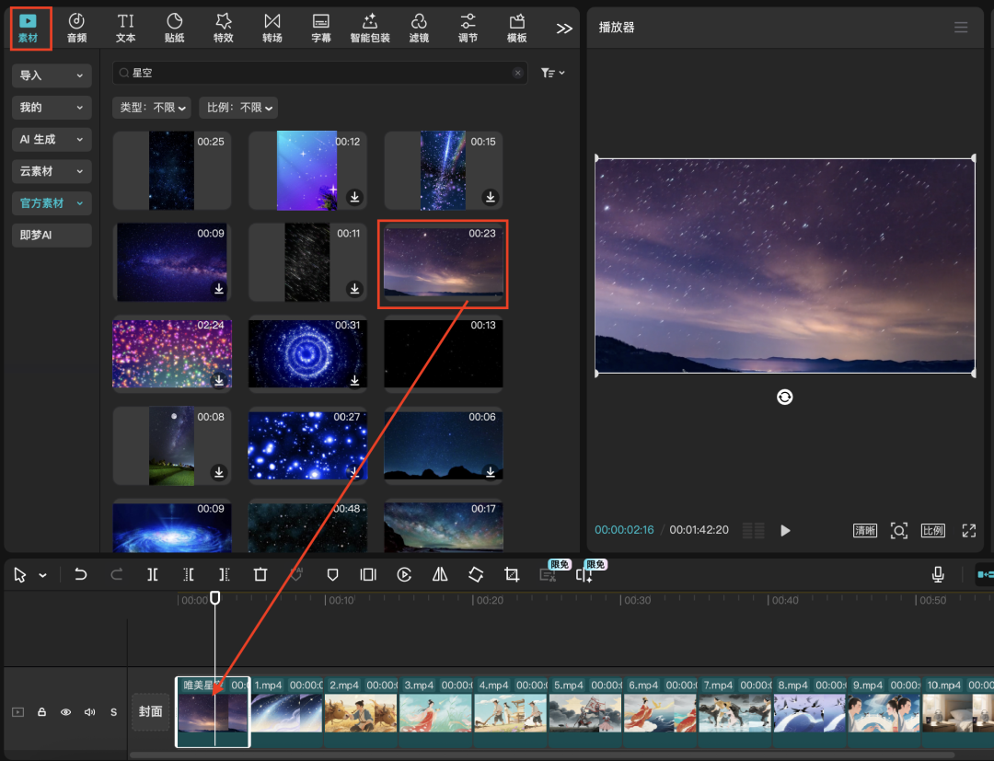Click the undo arrow in timeline toolbar
Screen dimensions: 994x761
click(x=81, y=574)
